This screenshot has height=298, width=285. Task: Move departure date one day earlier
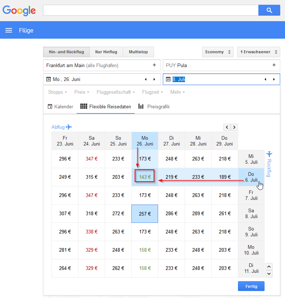pyautogui.click(x=146, y=79)
